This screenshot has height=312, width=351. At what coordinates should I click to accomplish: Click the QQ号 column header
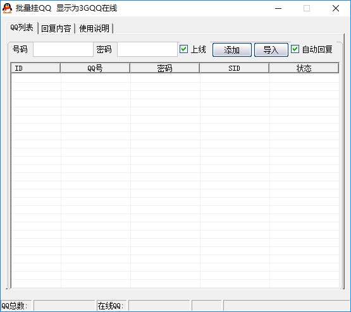95,68
